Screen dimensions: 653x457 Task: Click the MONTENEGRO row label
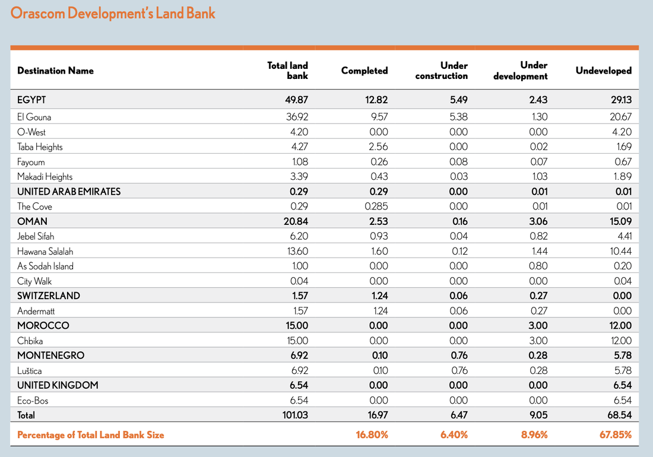click(x=51, y=356)
